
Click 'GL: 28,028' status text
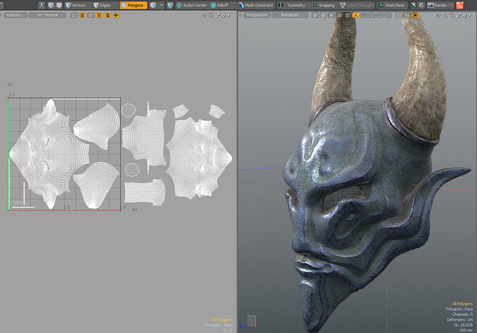pos(463,325)
